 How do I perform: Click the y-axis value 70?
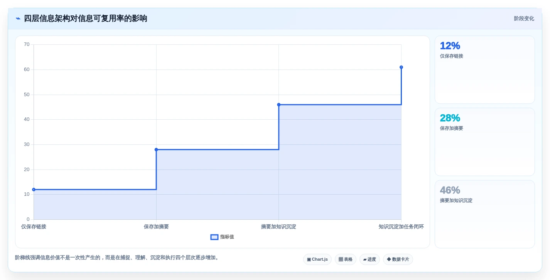pos(27,44)
